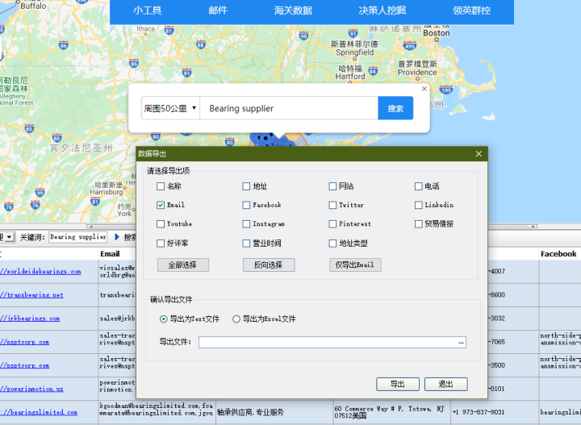The width and height of the screenshot is (581, 425).
Task: Click the blue play arrow search icon
Action: coord(116,237)
